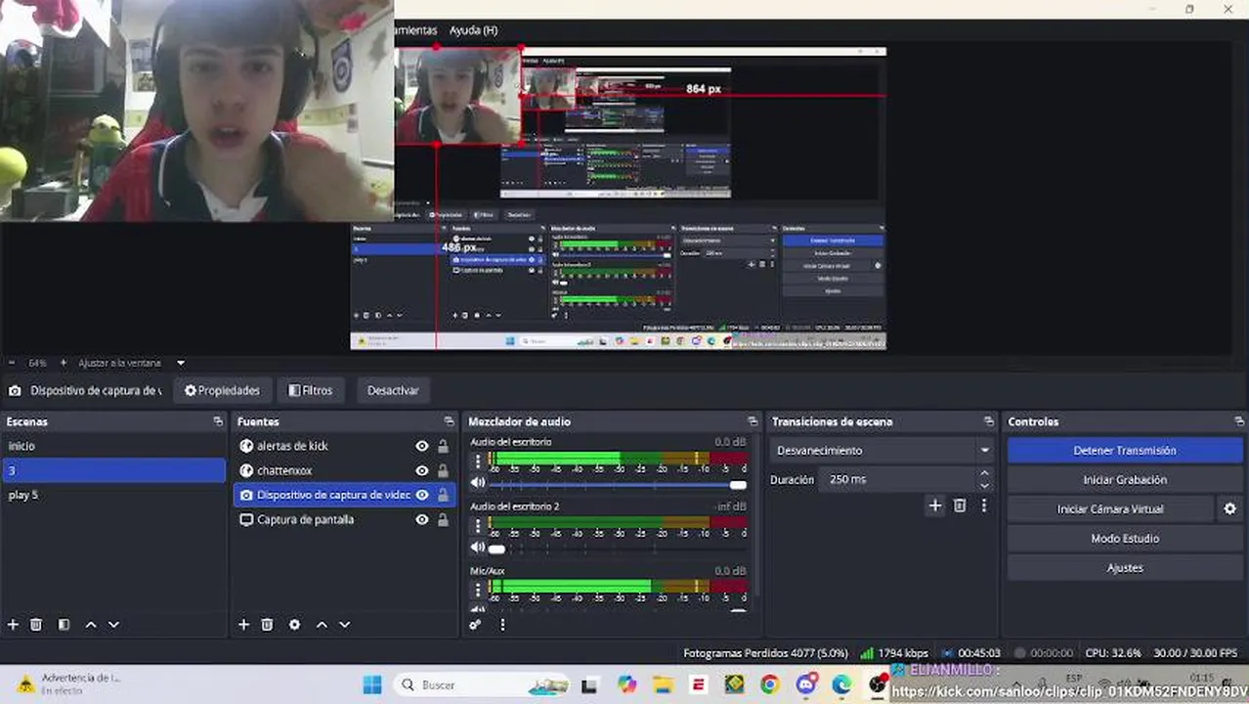
Task: Zoom in the preview with plus icon
Action: pyautogui.click(x=64, y=363)
